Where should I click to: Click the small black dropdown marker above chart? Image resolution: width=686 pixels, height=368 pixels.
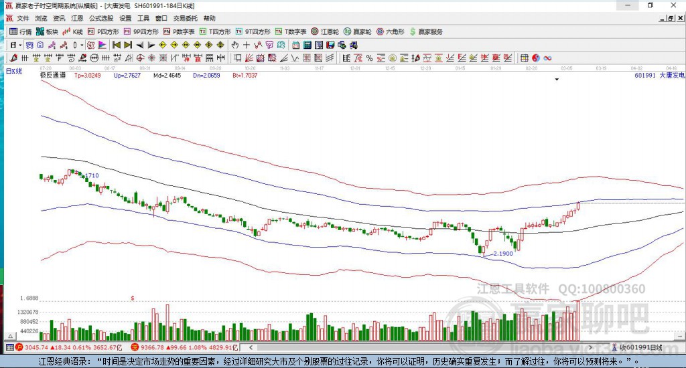(557, 80)
